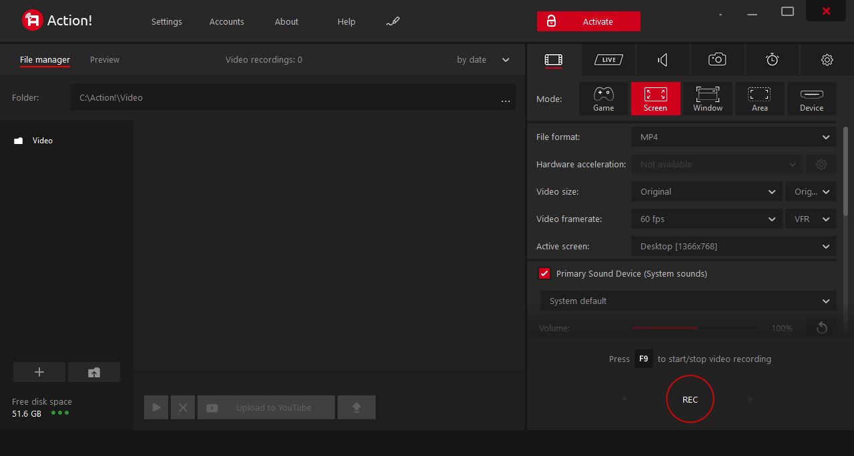This screenshot has width=854, height=456.
Task: Select Screen recording mode
Action: click(x=656, y=99)
